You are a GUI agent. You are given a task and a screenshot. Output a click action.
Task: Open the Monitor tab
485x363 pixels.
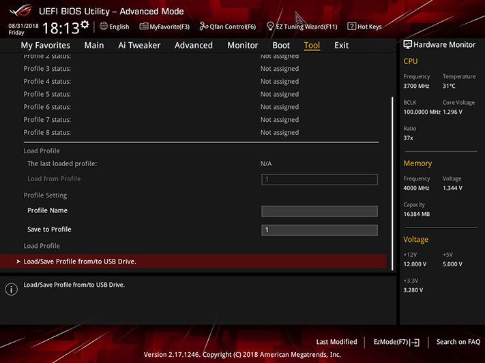point(243,46)
